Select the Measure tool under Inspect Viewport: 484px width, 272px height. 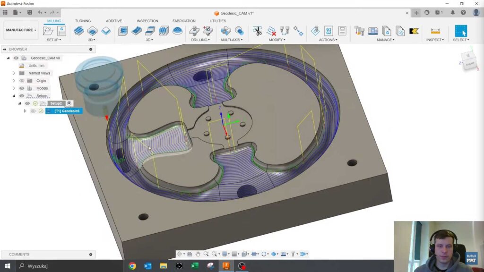[435, 31]
